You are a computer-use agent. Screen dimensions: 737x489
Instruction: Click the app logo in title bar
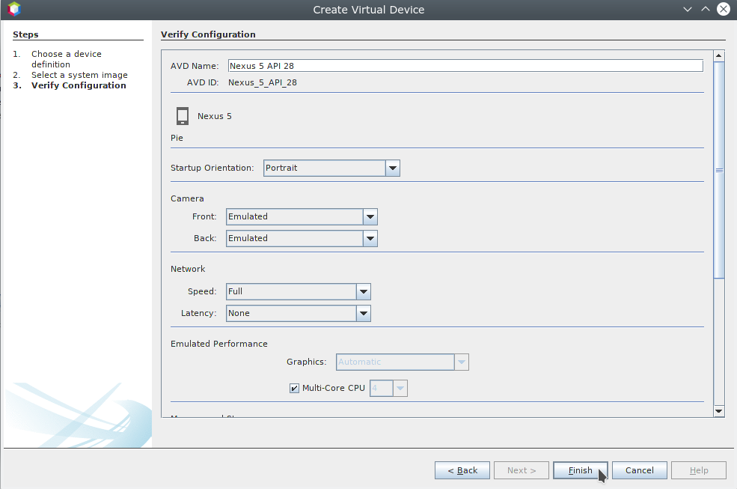coord(13,10)
